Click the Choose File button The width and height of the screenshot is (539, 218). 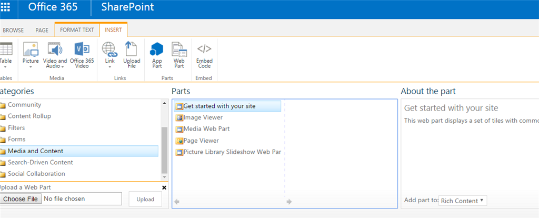(x=21, y=199)
